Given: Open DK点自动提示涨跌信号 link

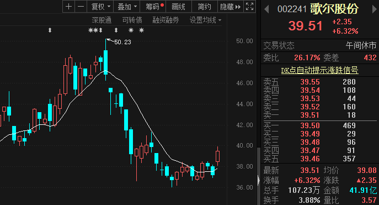Looking at the screenshot, I should coord(319,70).
